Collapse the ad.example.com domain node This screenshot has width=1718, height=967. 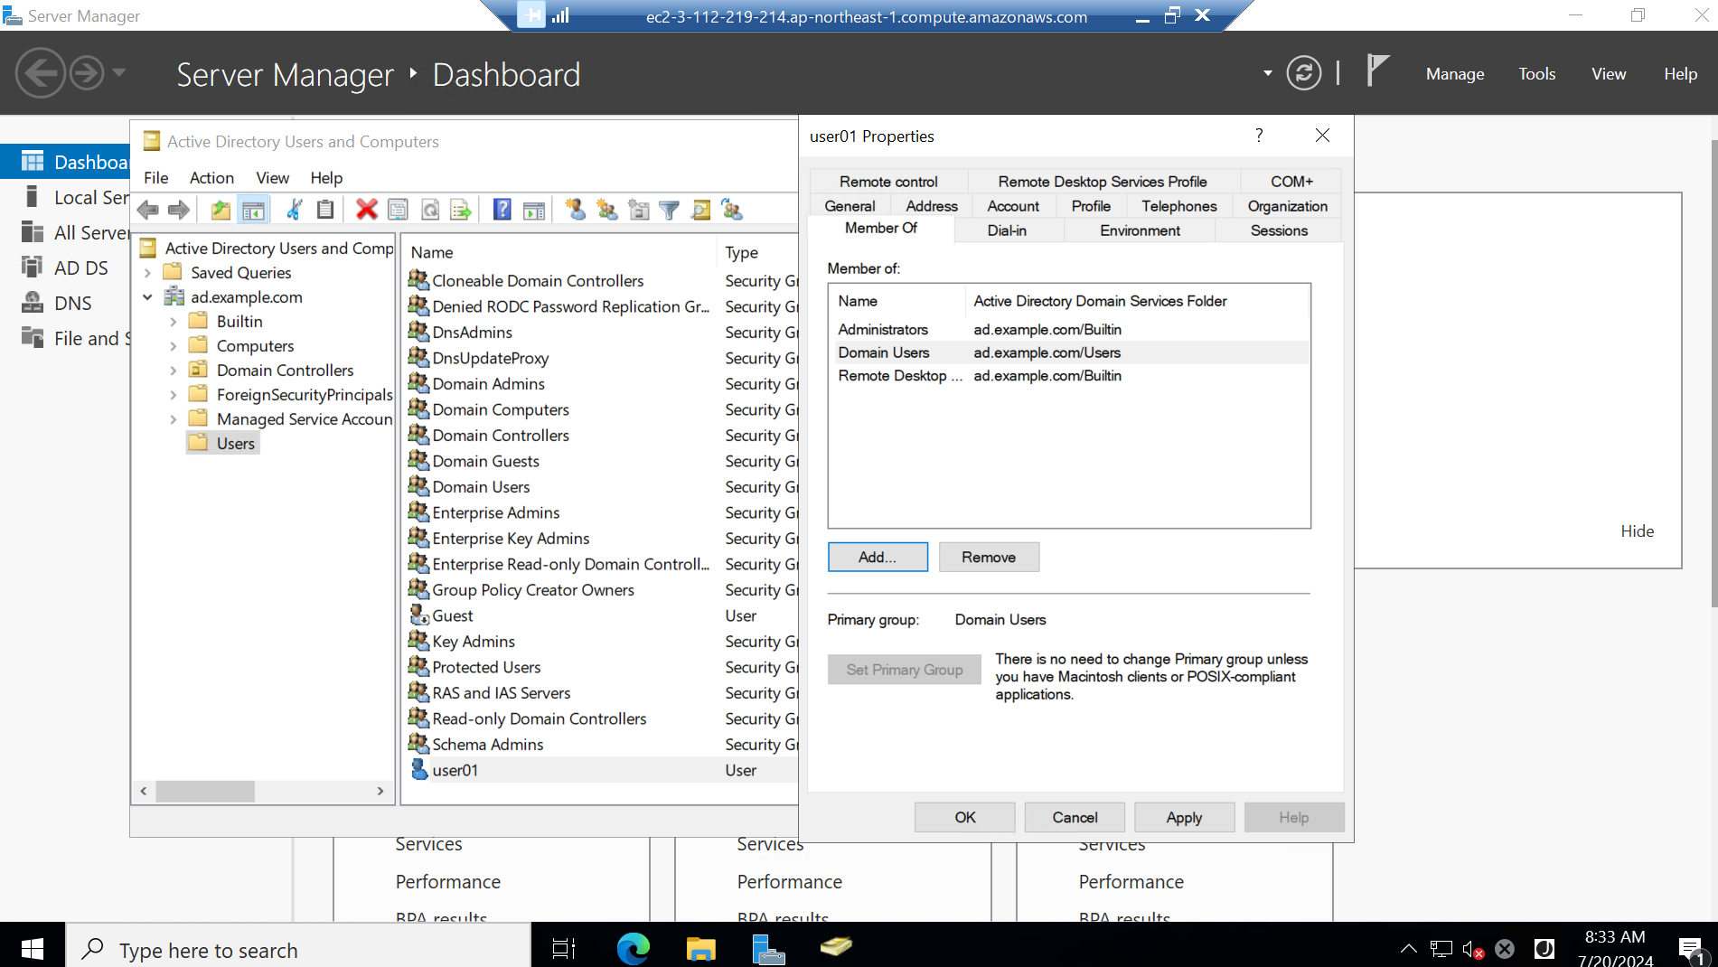147,297
